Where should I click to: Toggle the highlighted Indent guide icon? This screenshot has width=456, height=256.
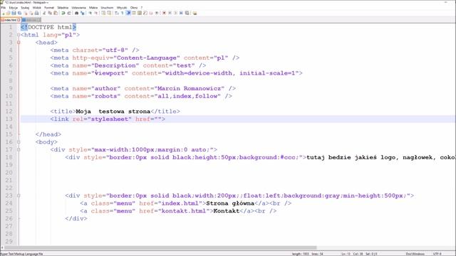128,13
